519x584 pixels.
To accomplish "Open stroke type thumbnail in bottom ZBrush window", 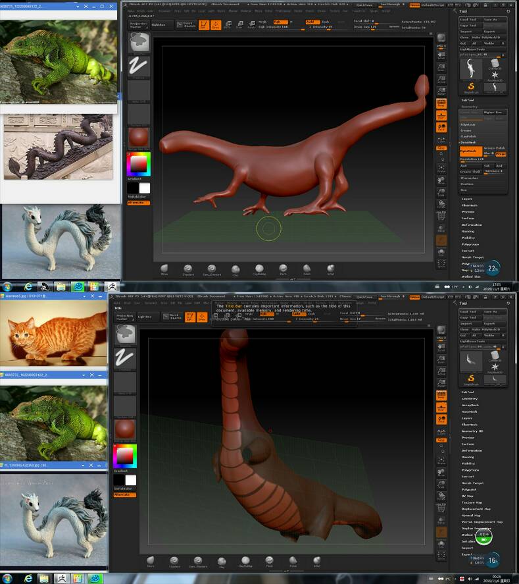I will tap(125, 358).
